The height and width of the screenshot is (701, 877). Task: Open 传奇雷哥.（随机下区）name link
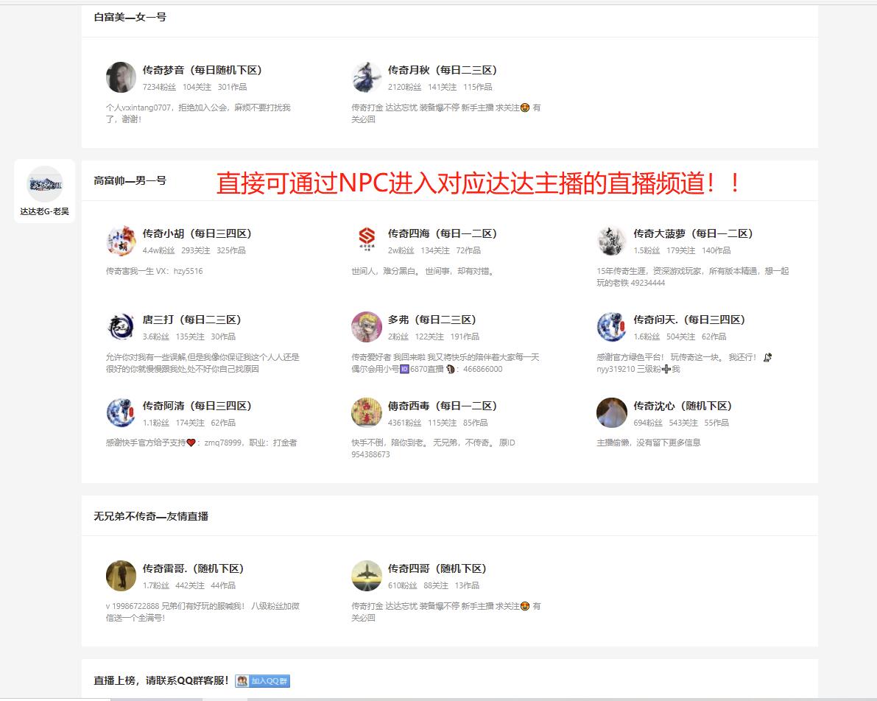pos(193,568)
